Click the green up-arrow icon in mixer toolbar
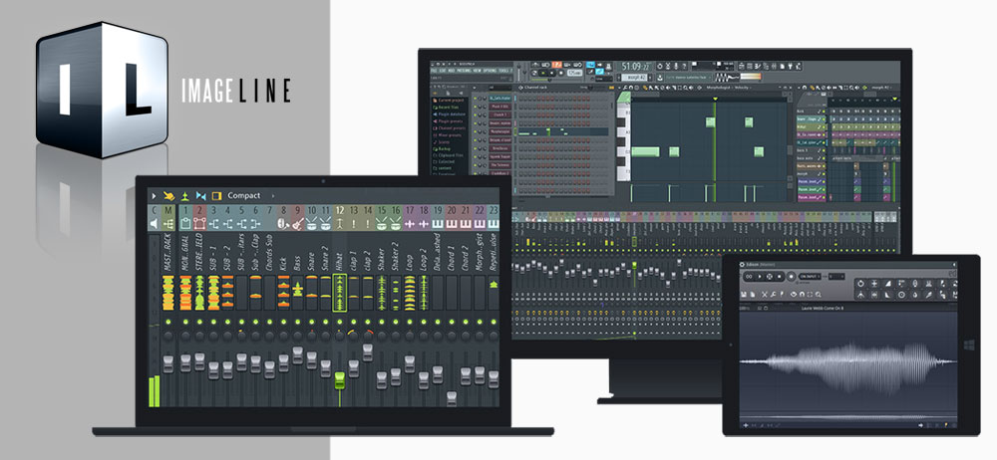The width and height of the screenshot is (997, 460). 185,196
